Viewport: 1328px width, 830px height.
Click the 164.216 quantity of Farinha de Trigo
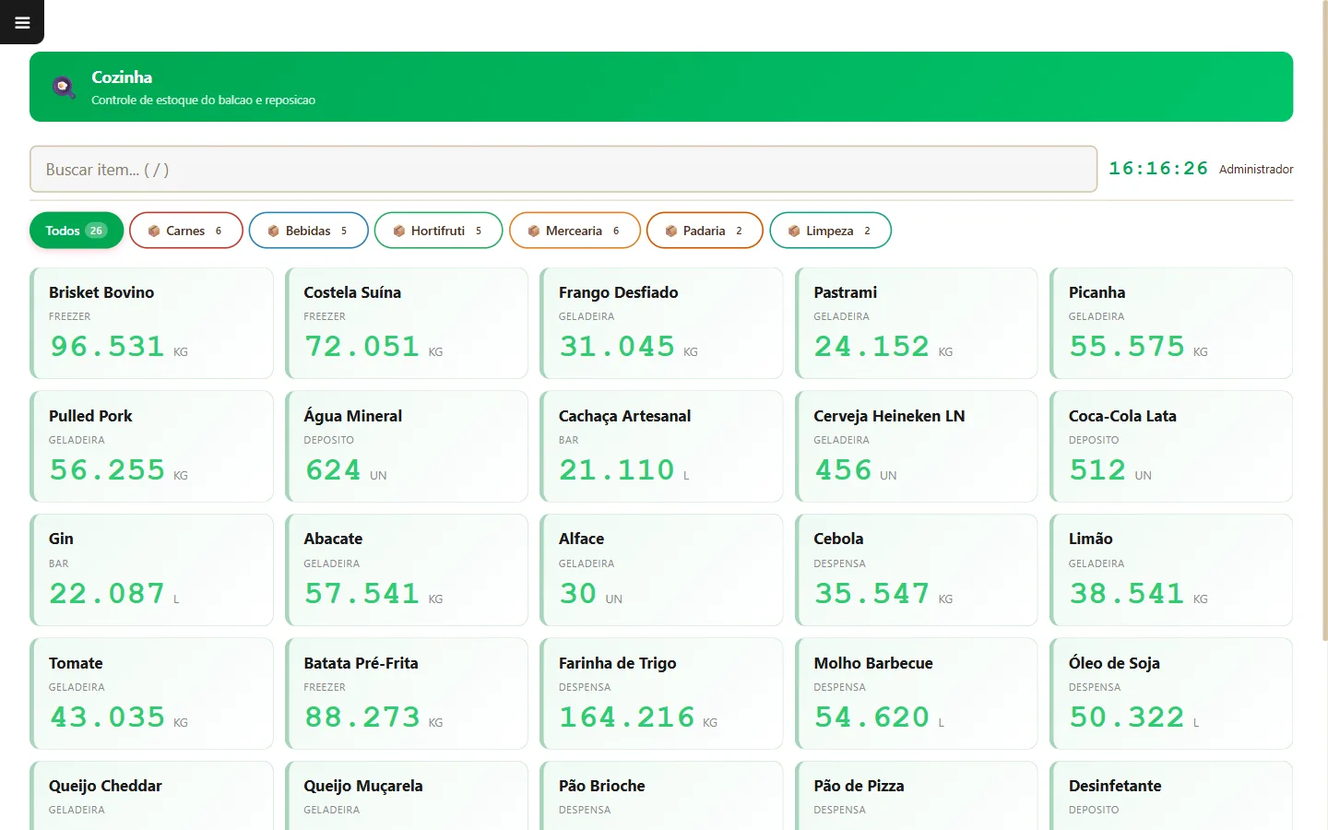627,717
